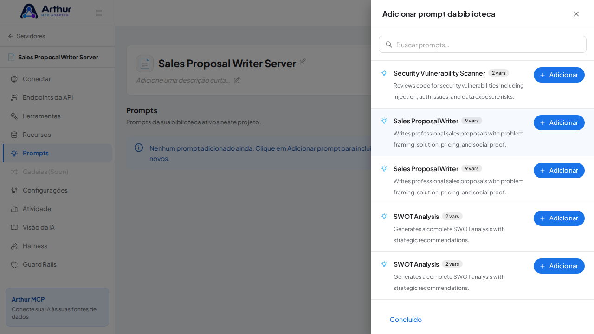This screenshot has width=594, height=334.
Task: Click the Security Vulnerability Scanner title
Action: pyautogui.click(x=439, y=73)
